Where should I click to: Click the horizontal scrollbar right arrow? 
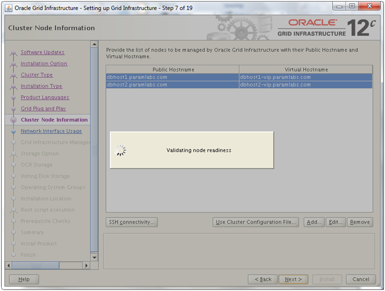(x=86, y=266)
